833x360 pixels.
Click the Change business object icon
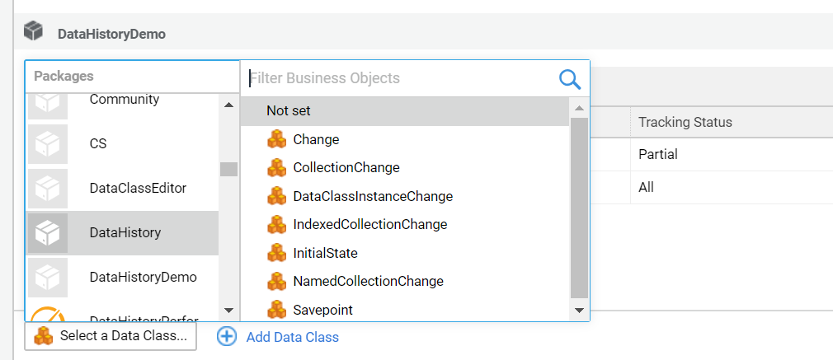[276, 140]
